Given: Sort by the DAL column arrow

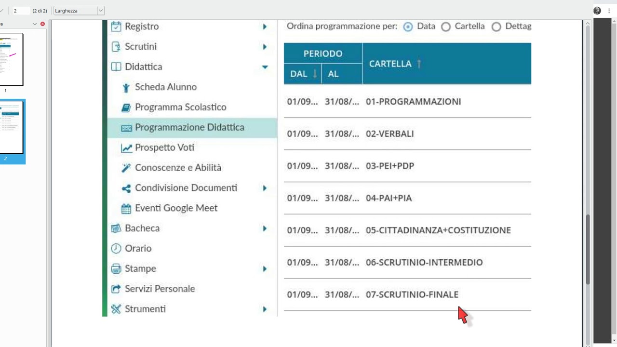Looking at the screenshot, I should click(x=315, y=74).
